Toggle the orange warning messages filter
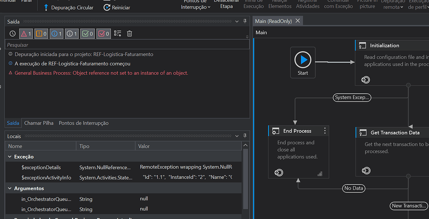 click(x=41, y=34)
